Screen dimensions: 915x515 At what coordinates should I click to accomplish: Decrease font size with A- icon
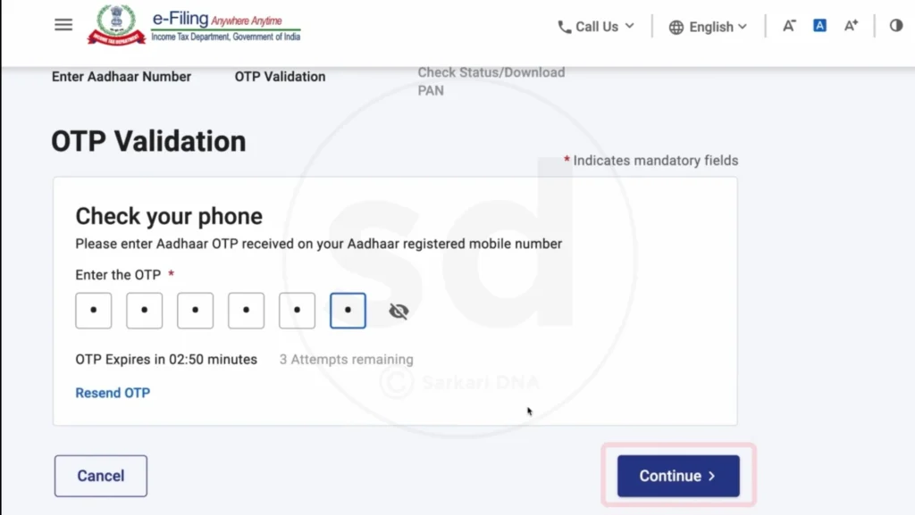[789, 26]
